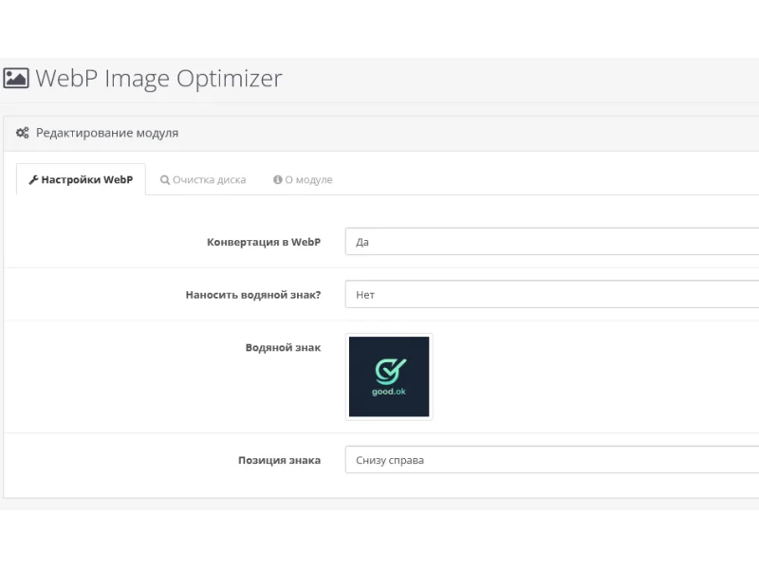The height and width of the screenshot is (569, 759).
Task: Click the WebP Image Optimizer page title
Action: pyautogui.click(x=158, y=78)
